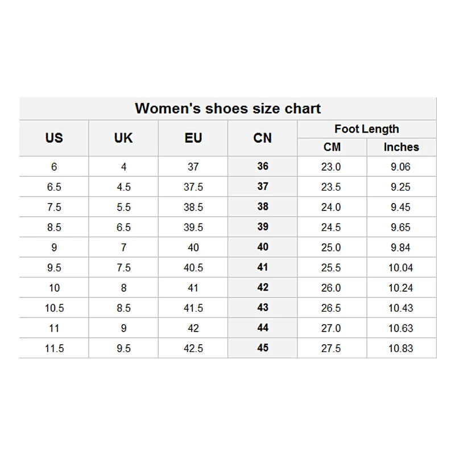Select the 10.63 inches cell

400,328
